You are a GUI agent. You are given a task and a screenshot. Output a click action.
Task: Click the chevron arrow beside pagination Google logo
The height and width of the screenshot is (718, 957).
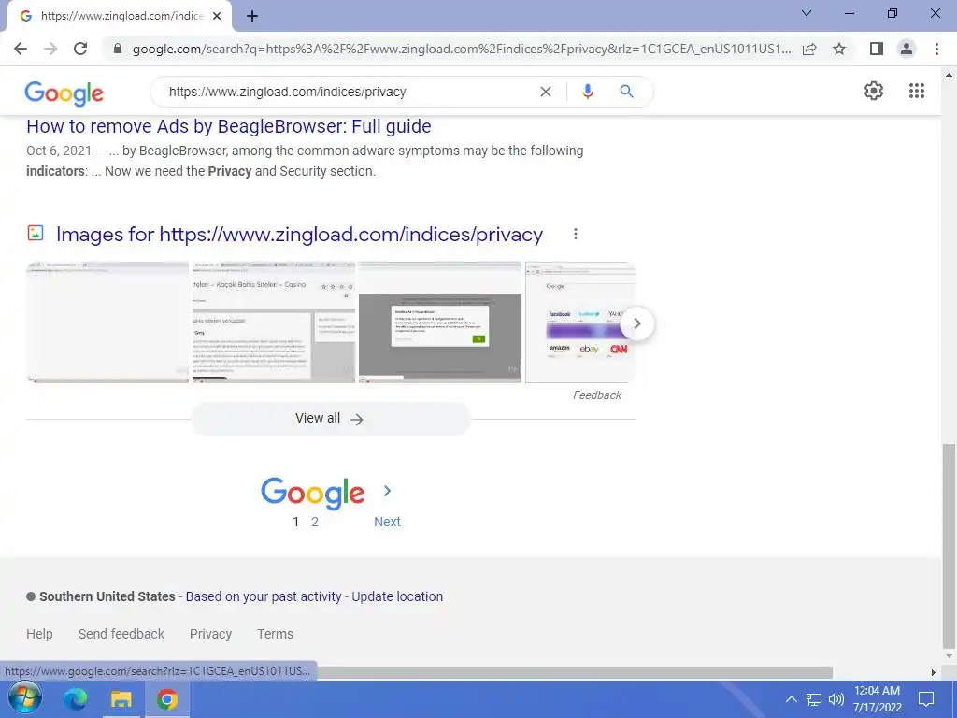tap(387, 491)
